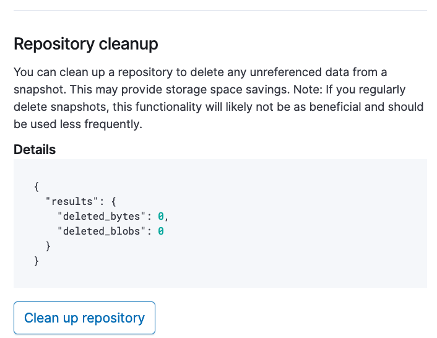Click the Details label

pos(35,150)
